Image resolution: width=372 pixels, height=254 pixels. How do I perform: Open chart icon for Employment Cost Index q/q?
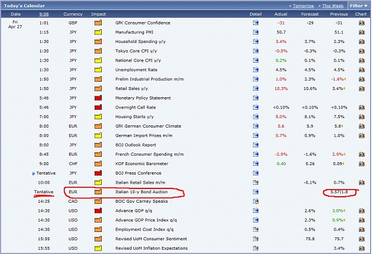(361, 230)
